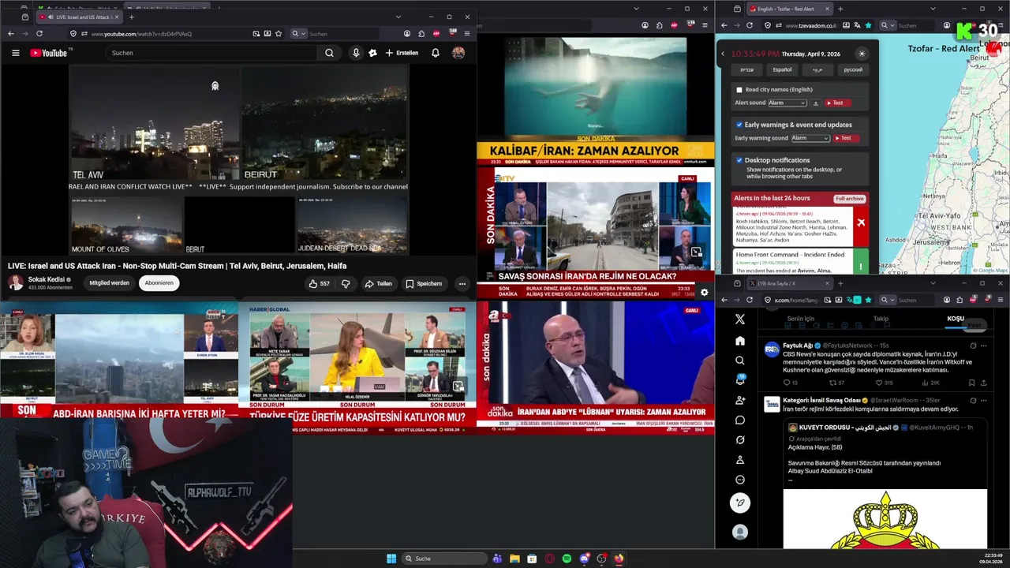Open File Explorer from the Windows taskbar
Image resolution: width=1010 pixels, height=568 pixels.
(514, 559)
